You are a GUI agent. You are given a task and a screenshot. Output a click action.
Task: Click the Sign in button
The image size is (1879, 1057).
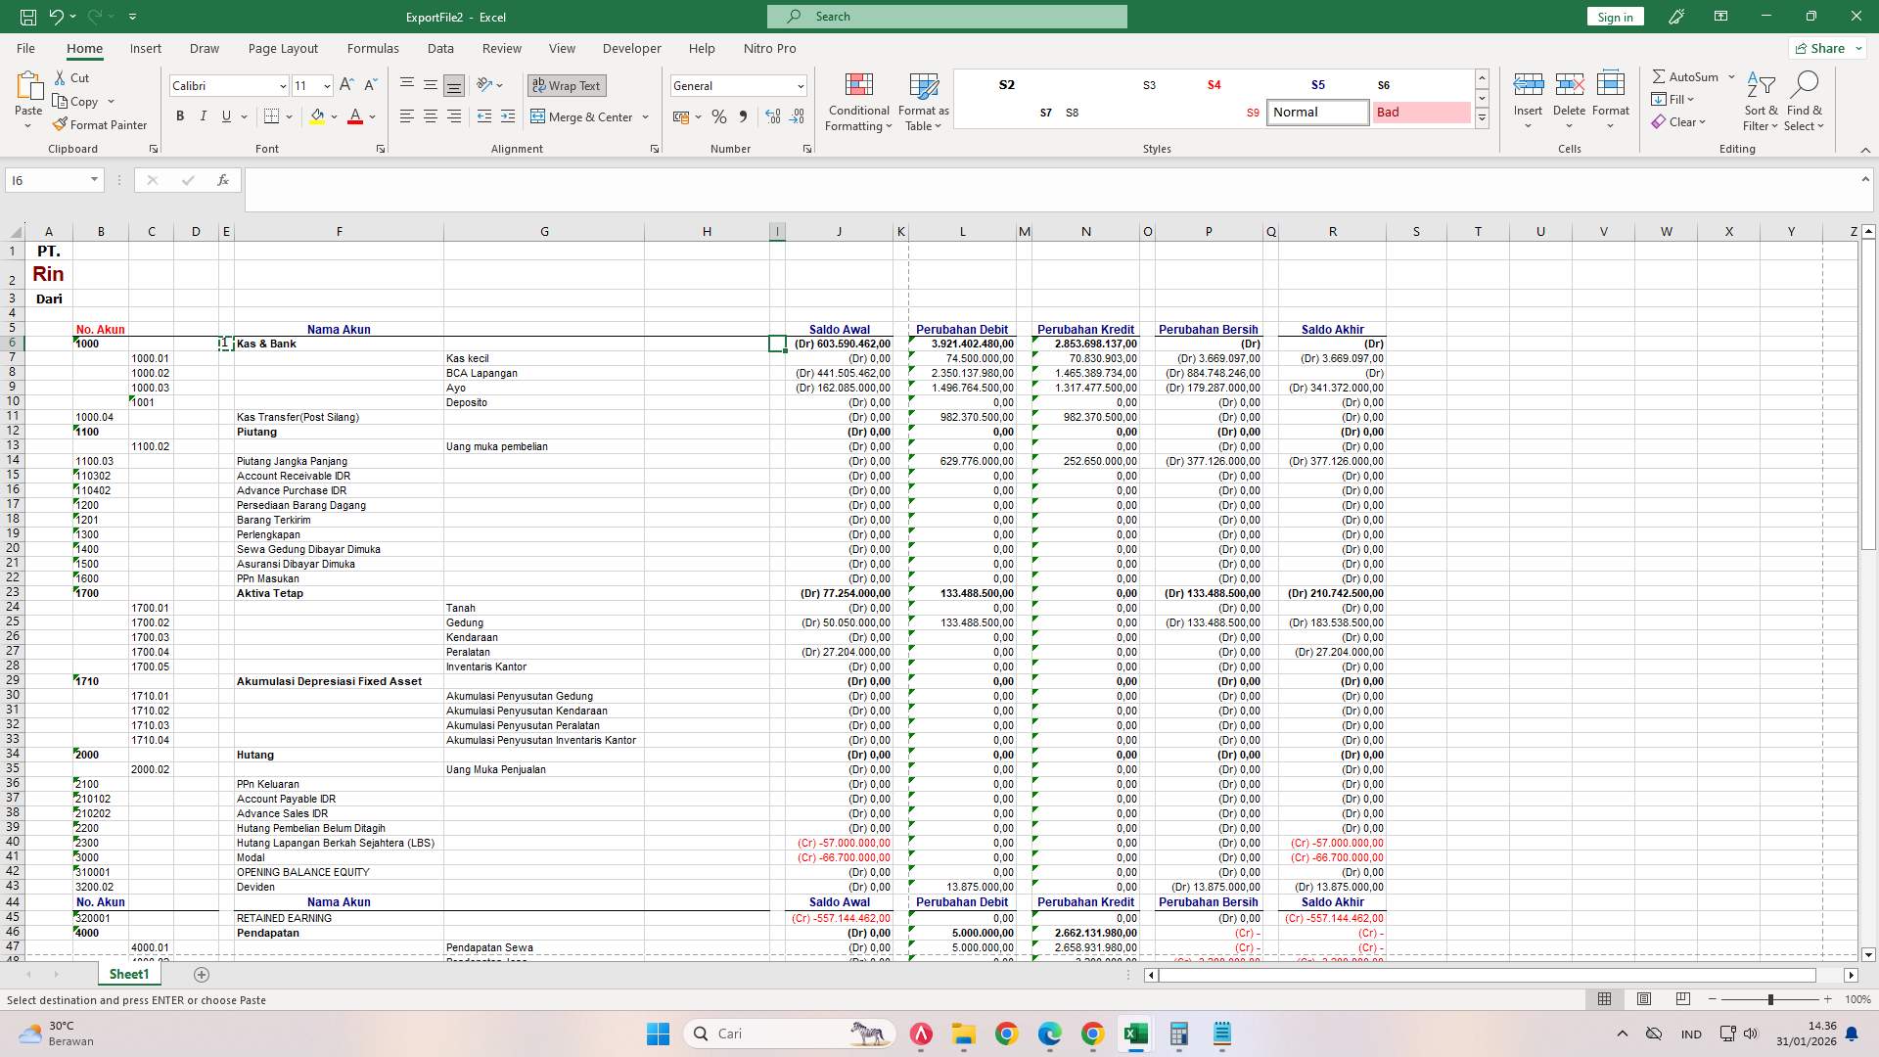pyautogui.click(x=1614, y=17)
